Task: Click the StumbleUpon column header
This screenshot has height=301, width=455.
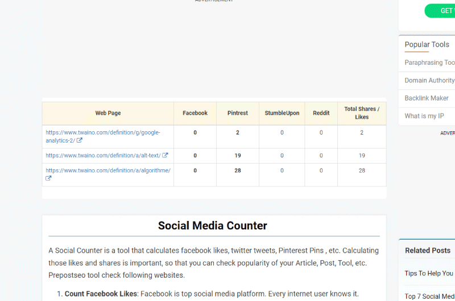Action: point(282,113)
